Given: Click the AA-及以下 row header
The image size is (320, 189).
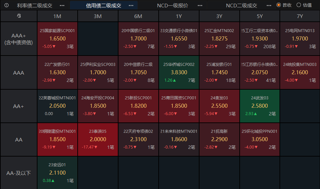Looking at the screenshot, I should [18, 173].
